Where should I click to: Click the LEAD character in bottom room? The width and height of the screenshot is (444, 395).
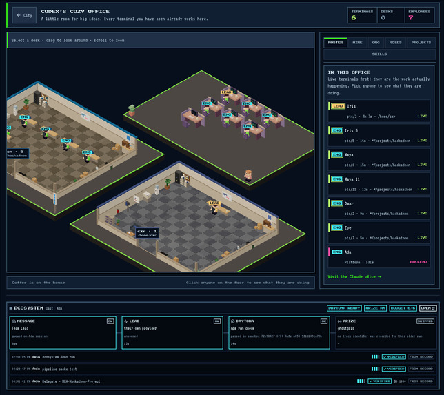click(214, 210)
